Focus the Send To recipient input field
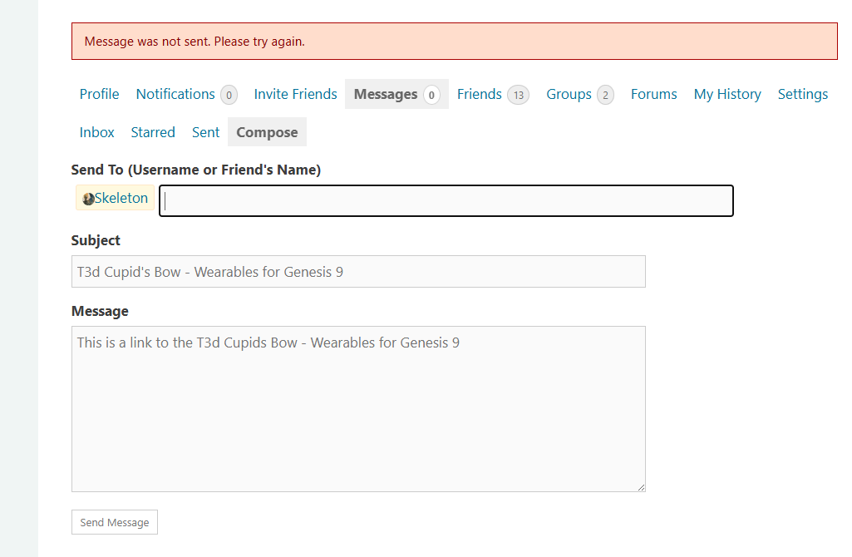The image size is (852, 557). 446,200
